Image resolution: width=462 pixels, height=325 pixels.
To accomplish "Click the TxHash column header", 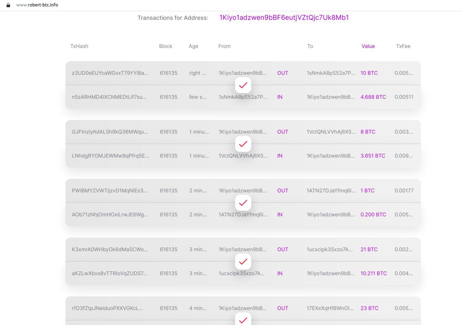I will pyautogui.click(x=79, y=46).
